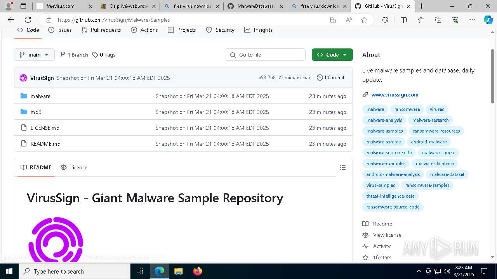Open the md5 folder
The height and width of the screenshot is (279, 497).
pyautogui.click(x=36, y=112)
